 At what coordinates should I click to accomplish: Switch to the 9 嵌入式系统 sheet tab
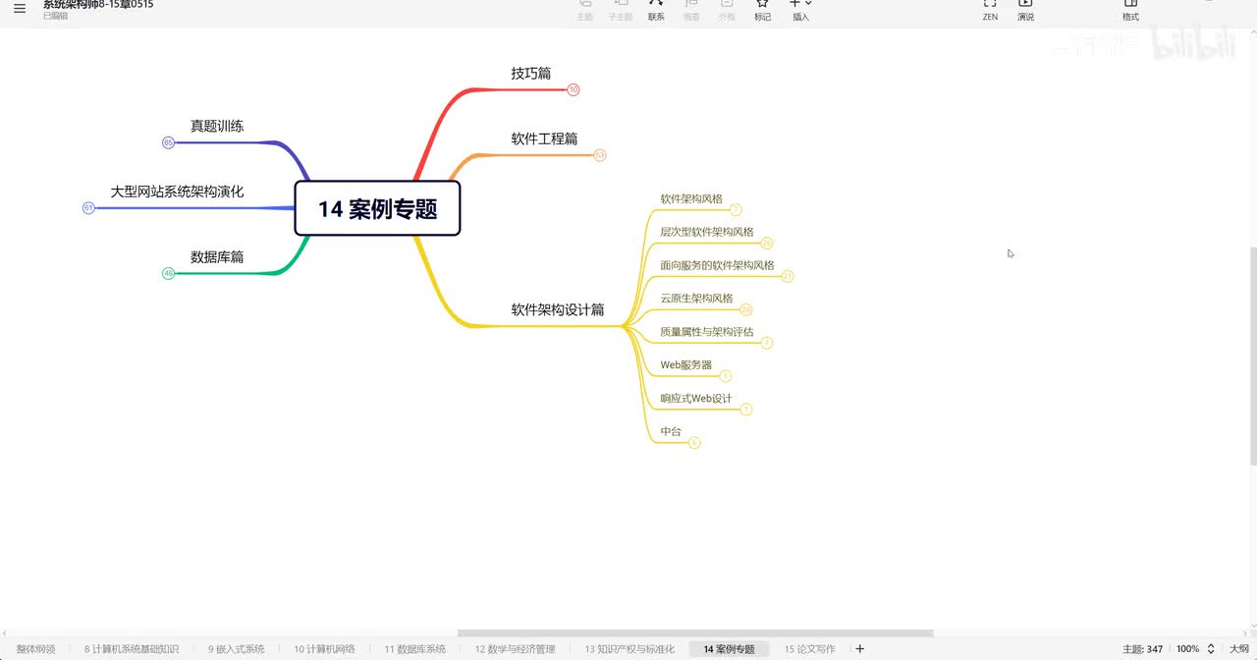click(236, 649)
